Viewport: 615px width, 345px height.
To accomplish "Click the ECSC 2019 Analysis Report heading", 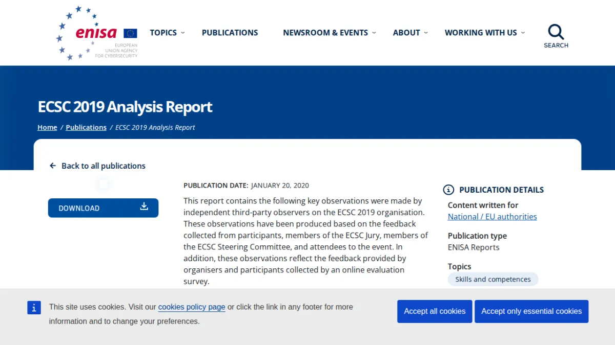I will tap(125, 107).
